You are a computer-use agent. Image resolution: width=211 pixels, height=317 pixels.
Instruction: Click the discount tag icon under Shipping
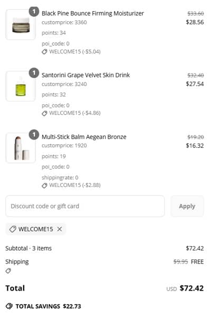tap(8, 271)
